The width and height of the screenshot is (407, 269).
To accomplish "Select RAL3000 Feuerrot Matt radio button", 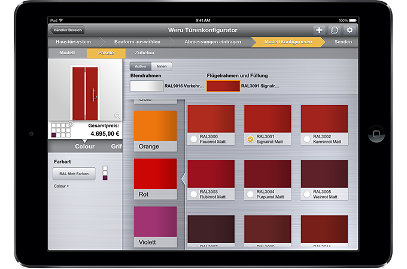I will click(x=193, y=139).
